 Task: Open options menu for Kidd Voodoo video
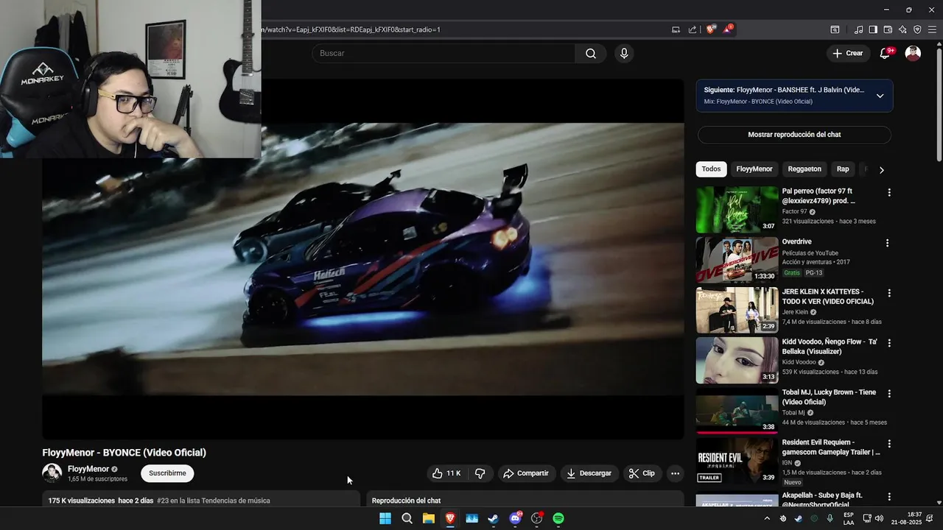click(889, 343)
